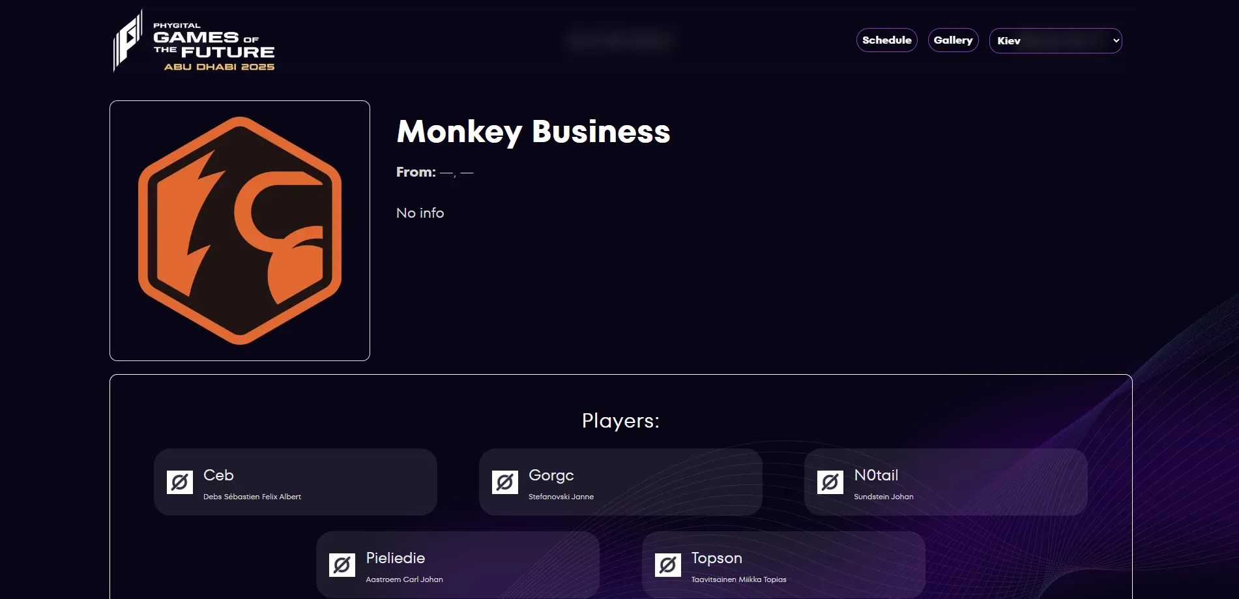Open Pieliedie's player profile card
Viewport: 1239px width, 599px height.
[x=458, y=564]
